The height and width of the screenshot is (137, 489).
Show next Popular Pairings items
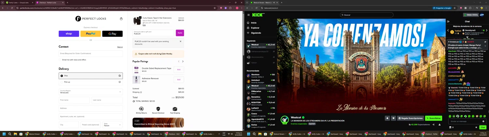point(183,61)
